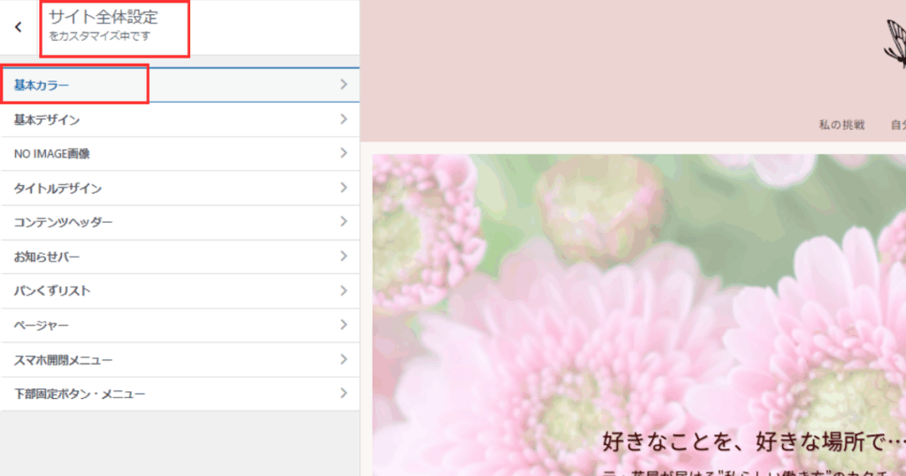
Task: Select the ページャー menu item
Action: pos(41,326)
